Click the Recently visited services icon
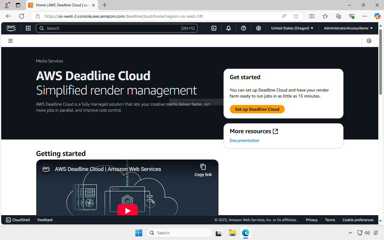The height and width of the screenshot is (240, 384). tap(369, 40)
